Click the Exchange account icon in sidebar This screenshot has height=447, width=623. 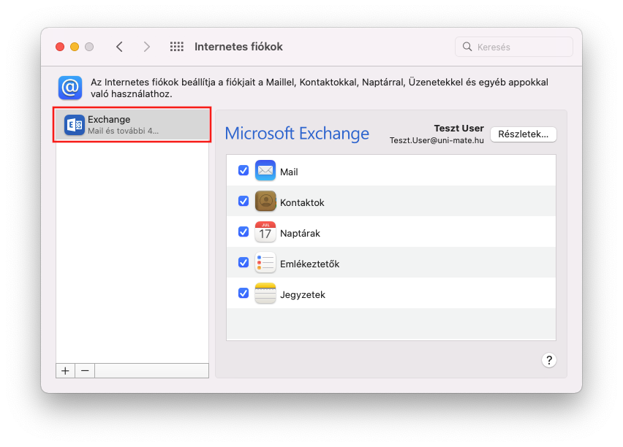(75, 125)
